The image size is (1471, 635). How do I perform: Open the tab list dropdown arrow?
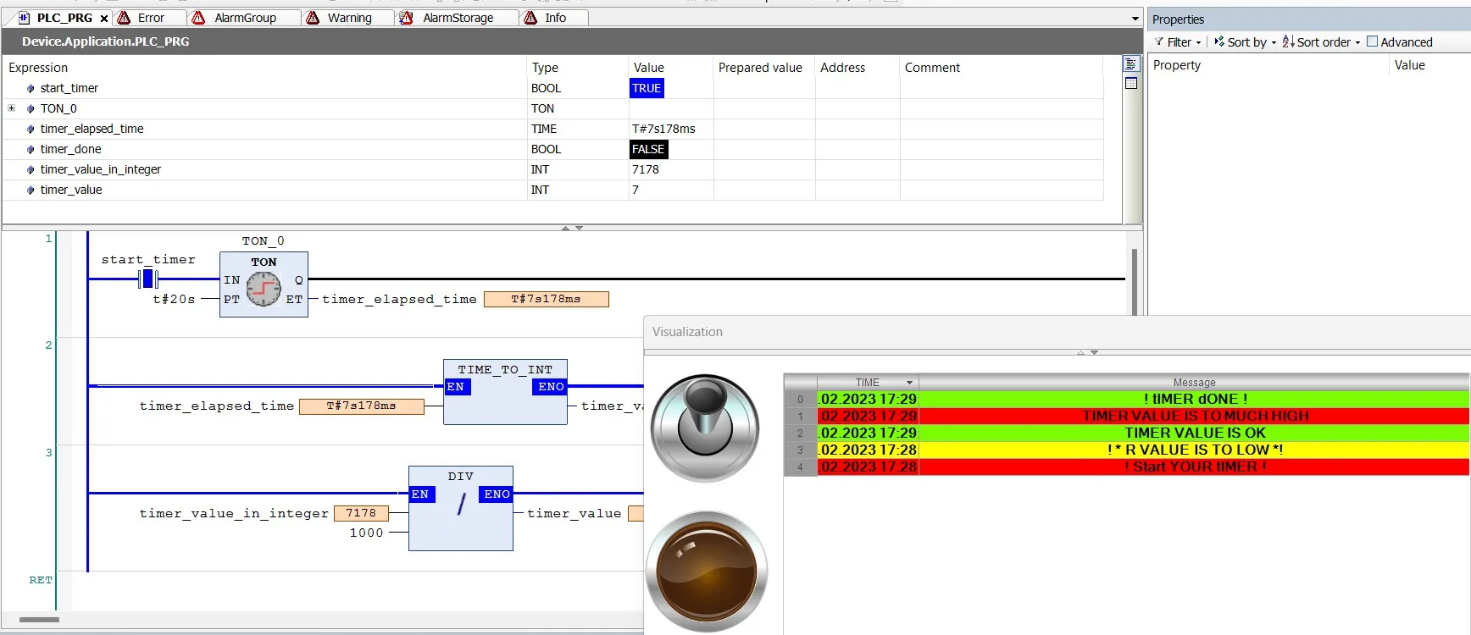coord(1135,19)
